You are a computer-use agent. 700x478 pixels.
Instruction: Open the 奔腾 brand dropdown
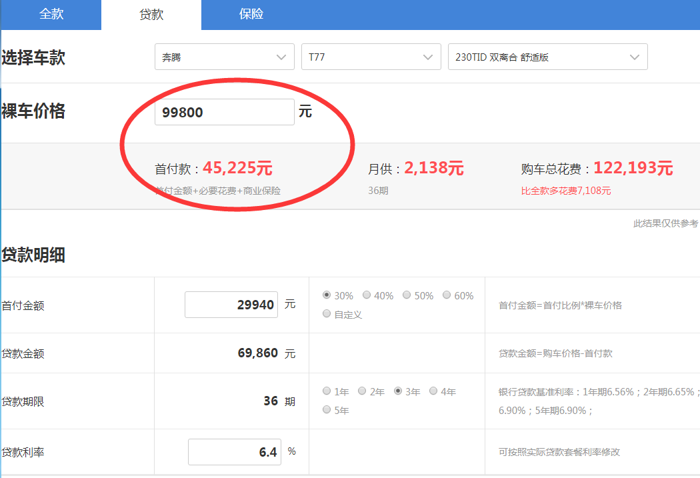[x=225, y=57]
